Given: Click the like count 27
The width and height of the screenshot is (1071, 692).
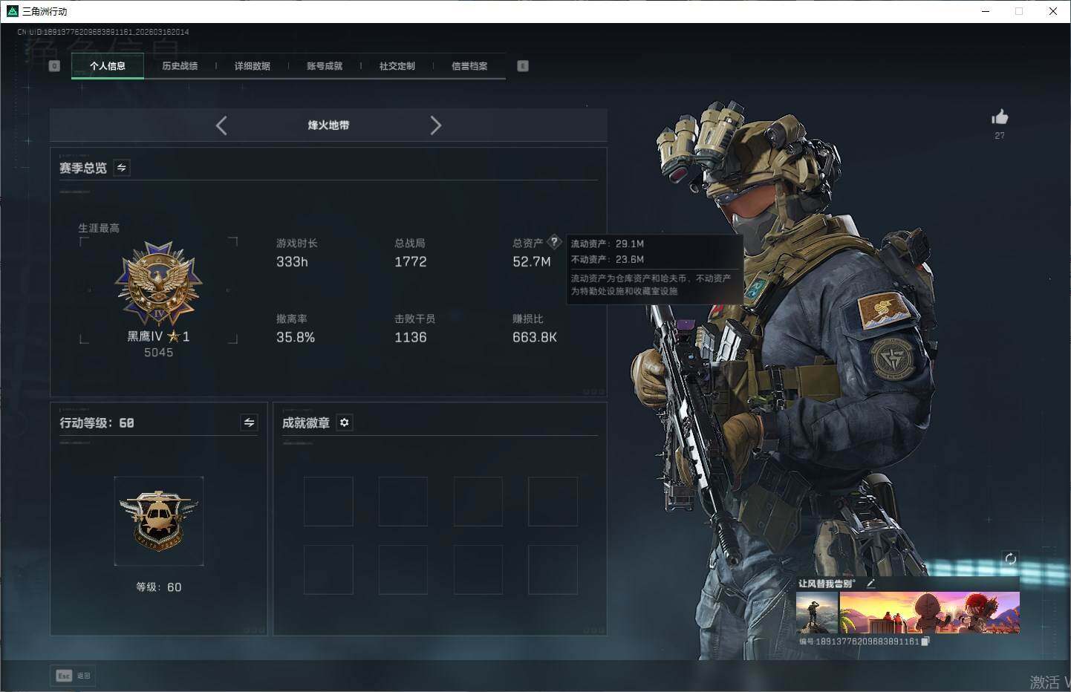Looking at the screenshot, I should 1000,136.
